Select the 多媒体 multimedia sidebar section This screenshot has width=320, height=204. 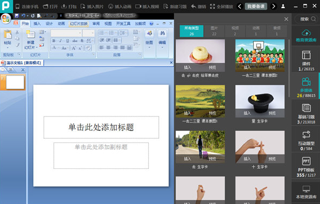(306, 87)
